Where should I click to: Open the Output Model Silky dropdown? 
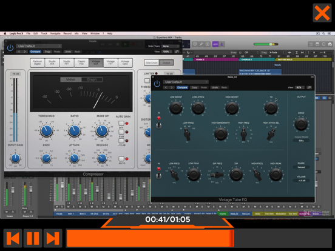tap(301, 141)
